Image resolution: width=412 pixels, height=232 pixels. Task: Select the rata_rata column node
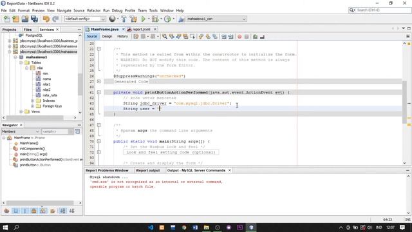[50, 95]
